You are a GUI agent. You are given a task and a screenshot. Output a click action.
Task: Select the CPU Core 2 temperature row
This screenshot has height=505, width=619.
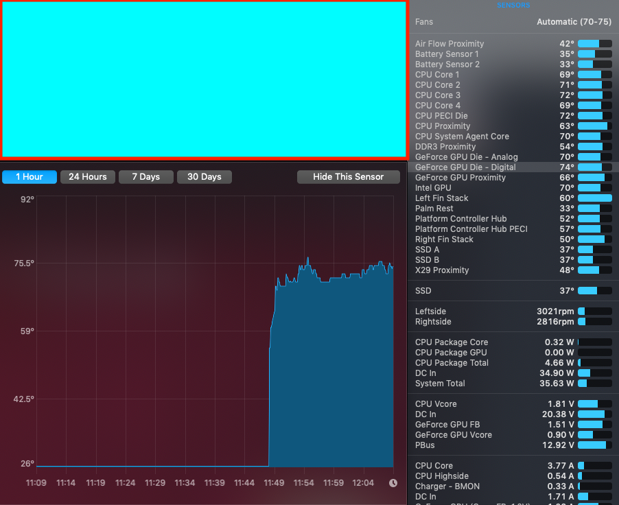point(513,85)
